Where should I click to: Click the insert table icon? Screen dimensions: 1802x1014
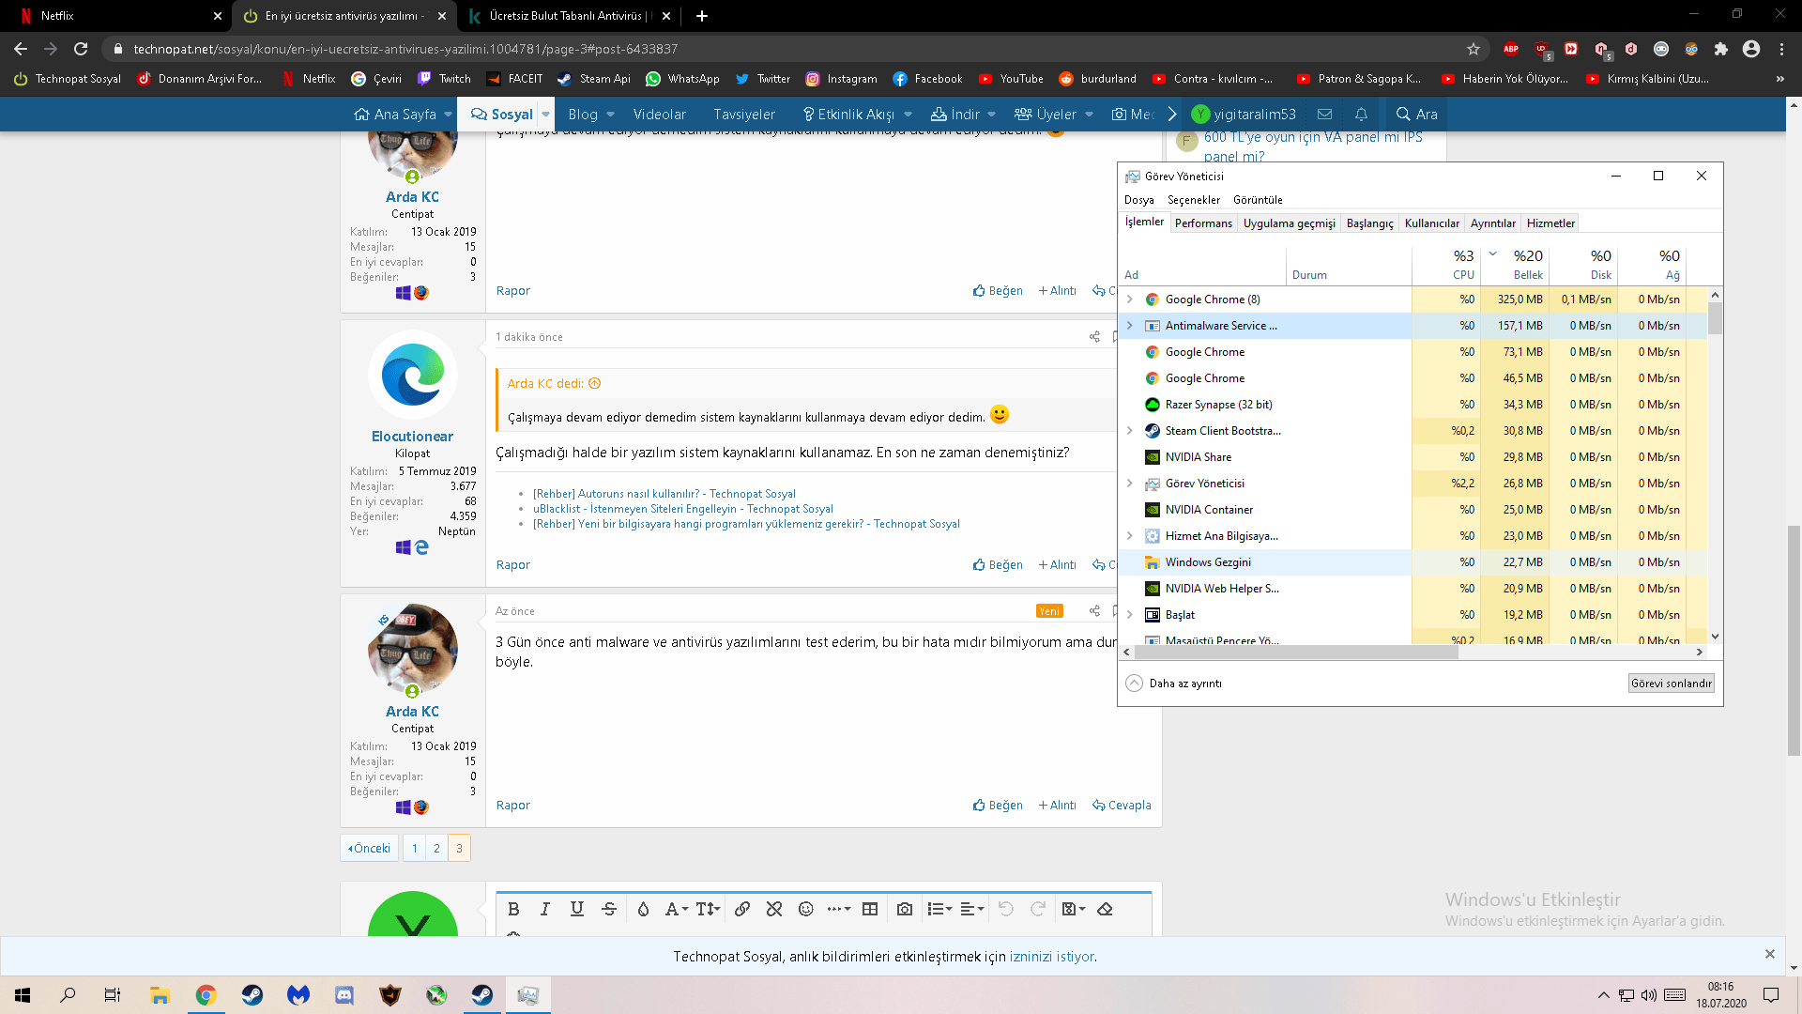tap(870, 909)
